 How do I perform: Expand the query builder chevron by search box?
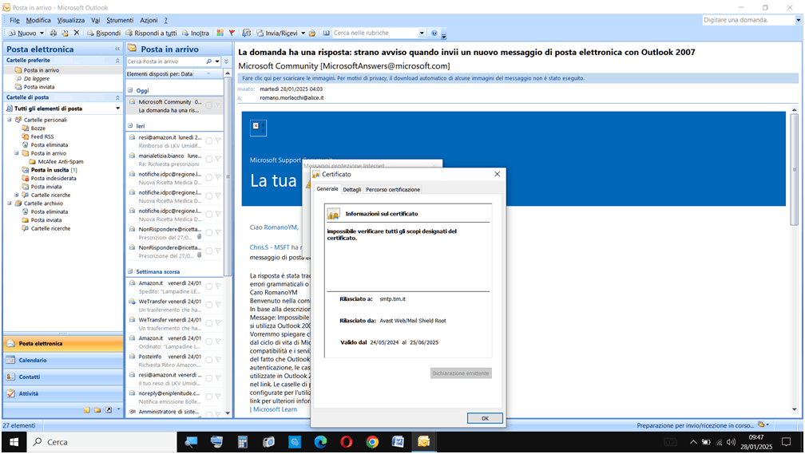(227, 61)
